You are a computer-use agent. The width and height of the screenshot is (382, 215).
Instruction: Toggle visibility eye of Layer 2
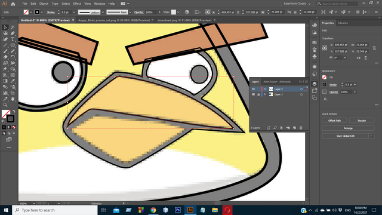point(253,89)
